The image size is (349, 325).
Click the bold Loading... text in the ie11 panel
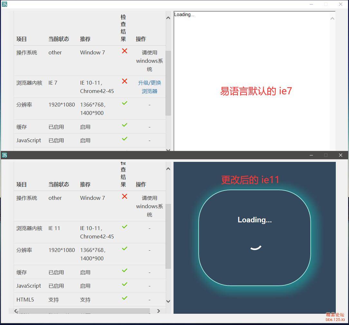coord(255,220)
